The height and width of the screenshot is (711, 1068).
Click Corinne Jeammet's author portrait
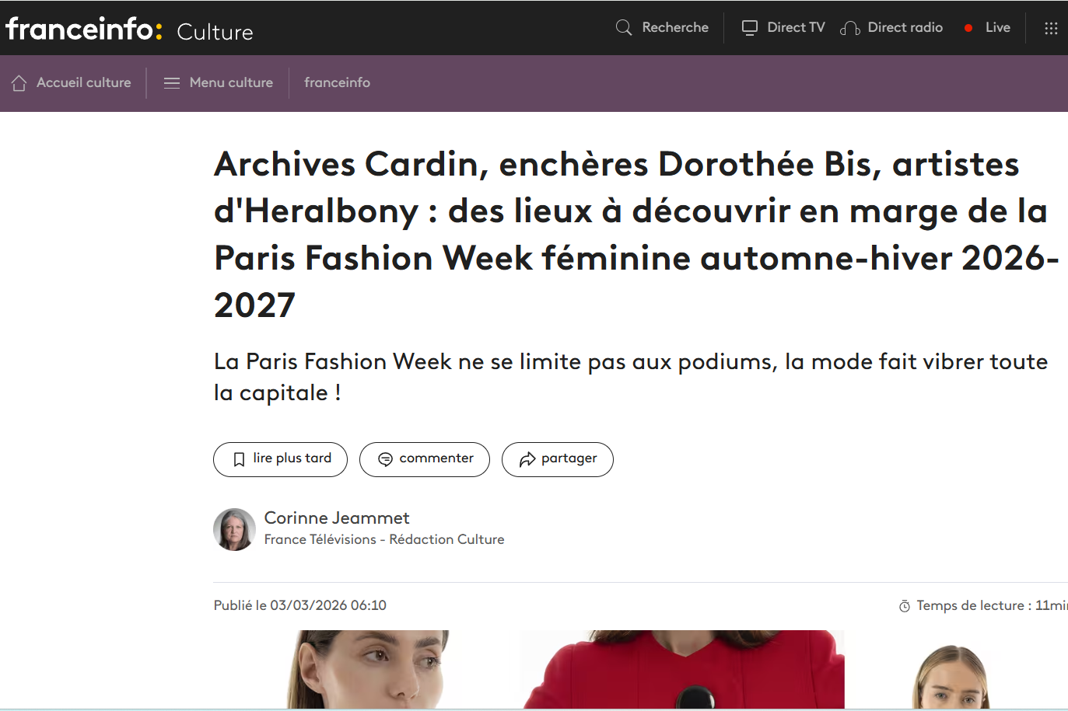(235, 530)
